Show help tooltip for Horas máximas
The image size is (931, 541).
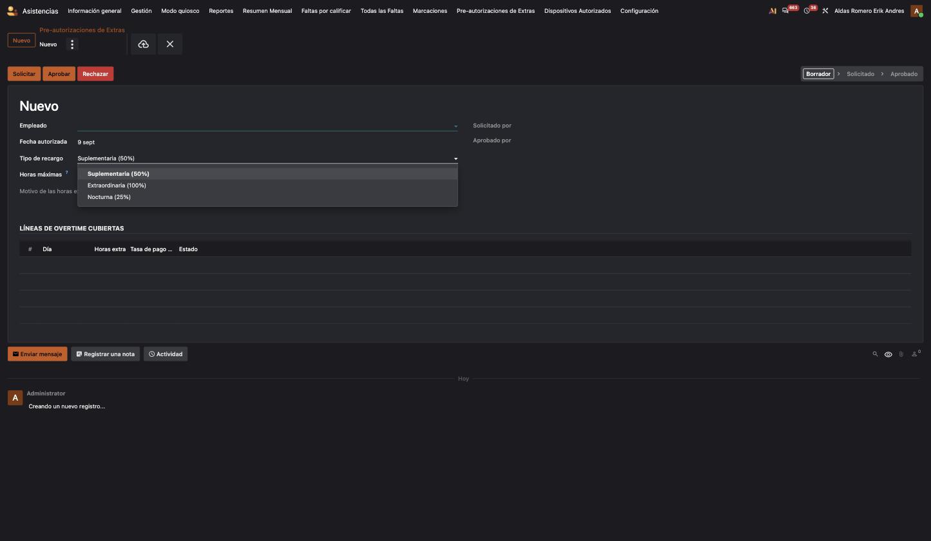tap(66, 173)
